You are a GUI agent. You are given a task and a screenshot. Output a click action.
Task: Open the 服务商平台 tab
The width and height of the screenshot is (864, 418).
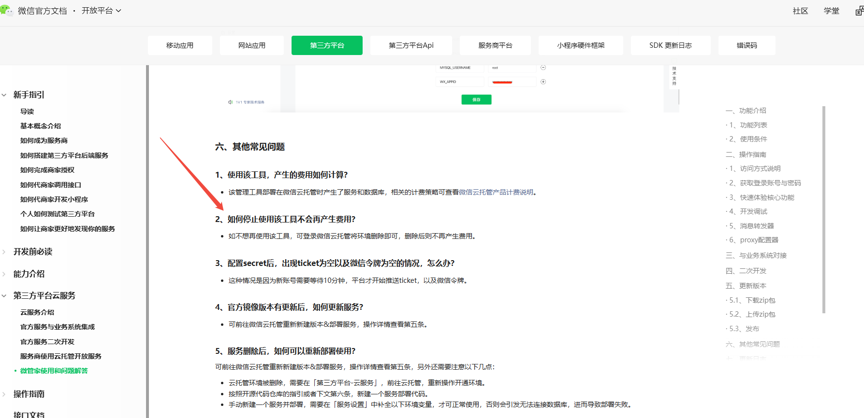click(x=495, y=45)
